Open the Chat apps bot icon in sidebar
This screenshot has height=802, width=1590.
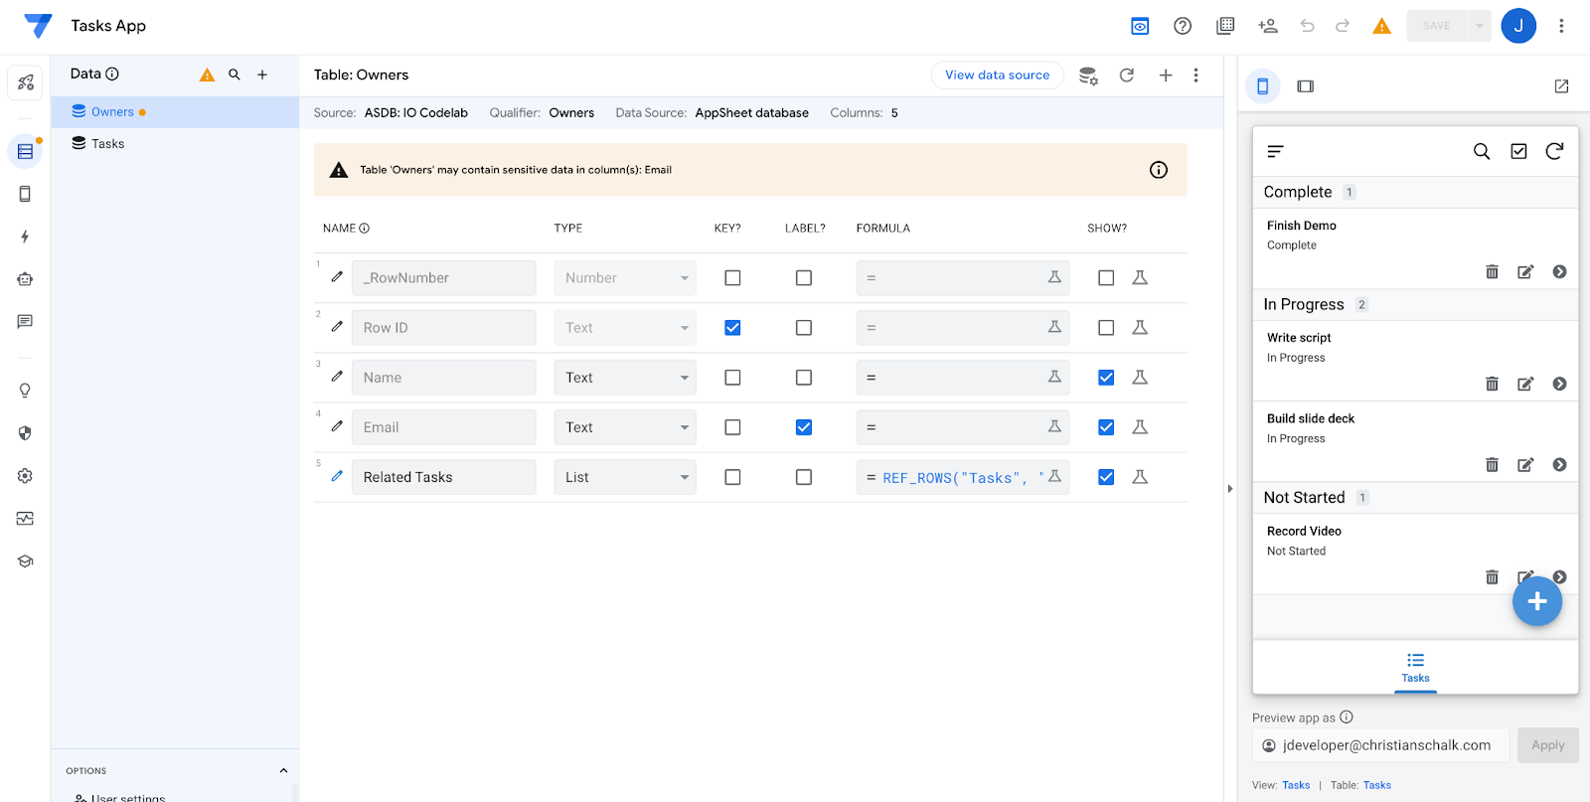(x=25, y=279)
